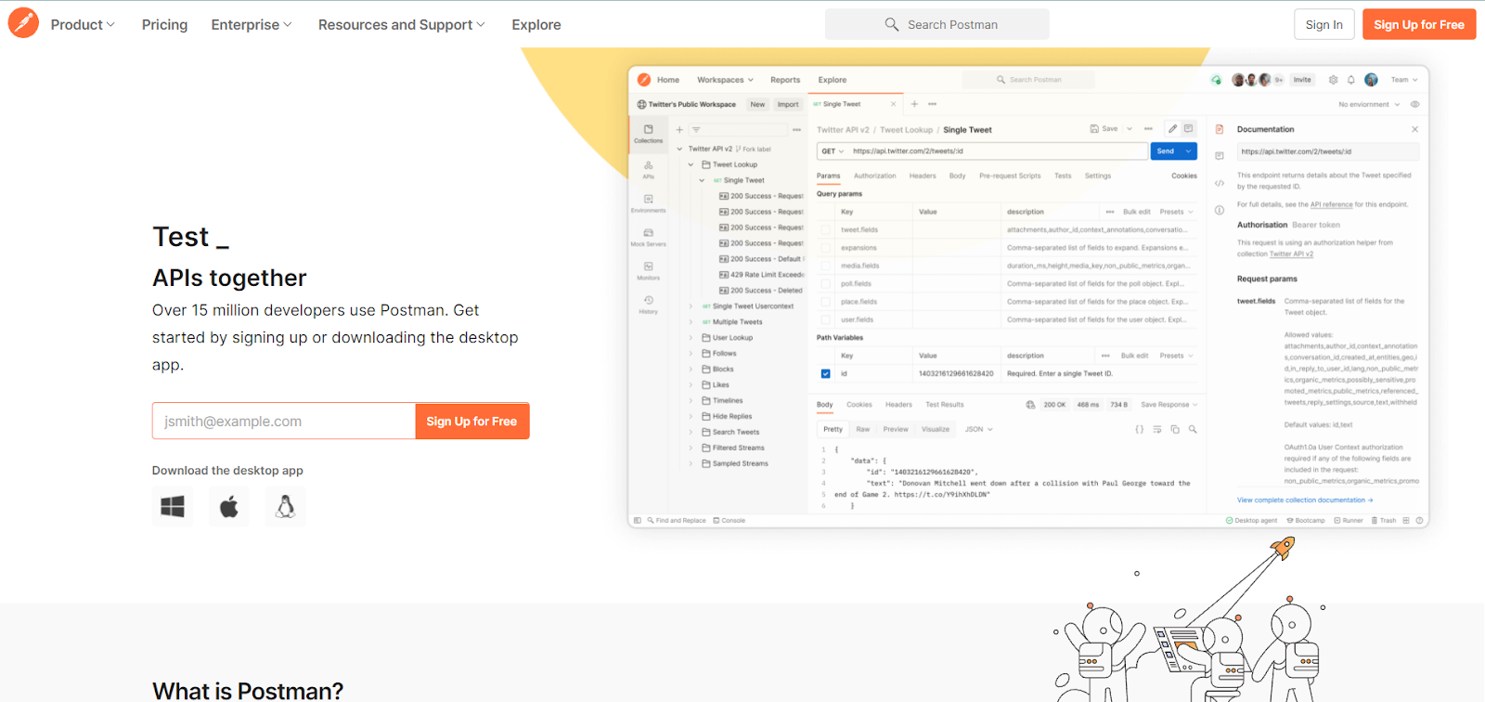
Task: Click the settings gear in the app preview
Action: (x=1334, y=80)
